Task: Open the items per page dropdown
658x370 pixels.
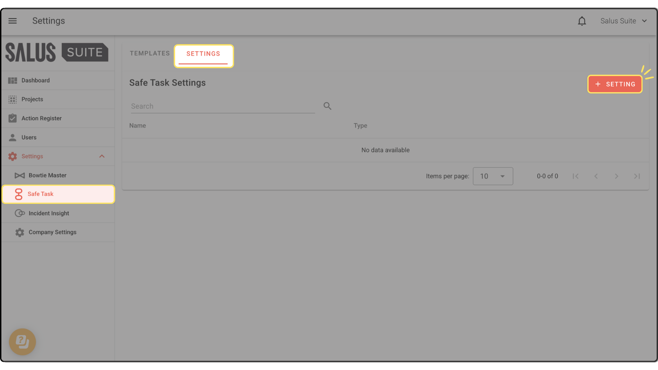Action: click(x=492, y=176)
